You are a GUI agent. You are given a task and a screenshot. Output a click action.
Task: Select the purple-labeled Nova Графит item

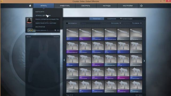[x=85, y=34]
